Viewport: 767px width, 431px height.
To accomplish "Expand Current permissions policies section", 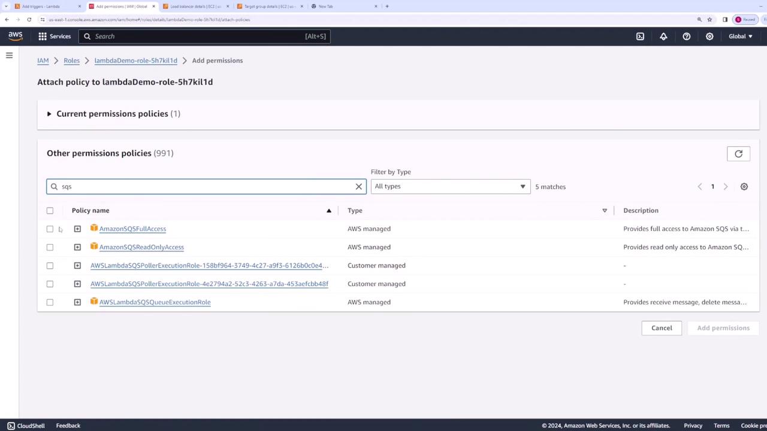I will 49,114.
